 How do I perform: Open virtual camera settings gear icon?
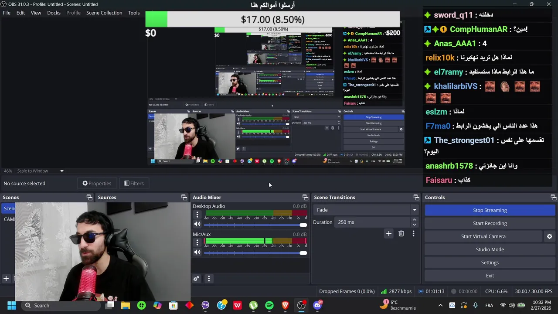click(x=549, y=236)
